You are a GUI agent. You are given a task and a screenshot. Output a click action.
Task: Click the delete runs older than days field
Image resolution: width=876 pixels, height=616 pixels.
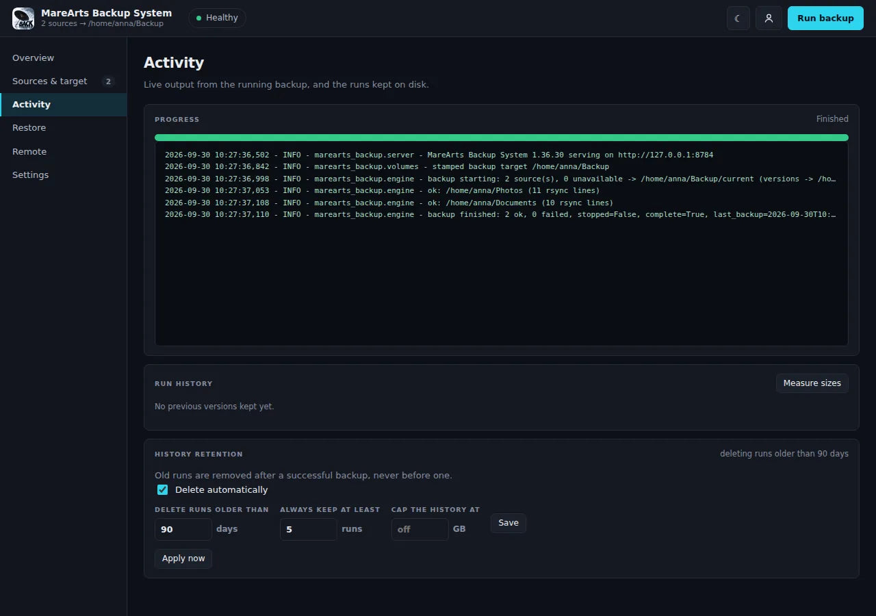183,529
